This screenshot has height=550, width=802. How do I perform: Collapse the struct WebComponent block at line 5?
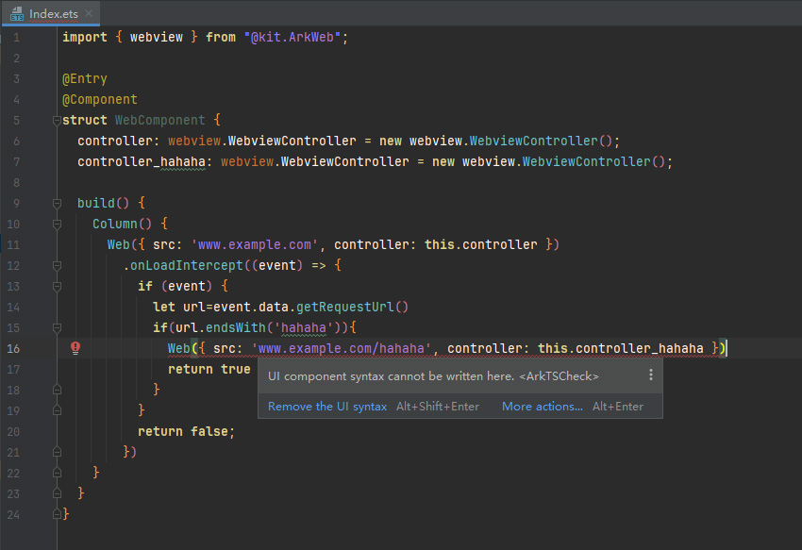click(57, 120)
